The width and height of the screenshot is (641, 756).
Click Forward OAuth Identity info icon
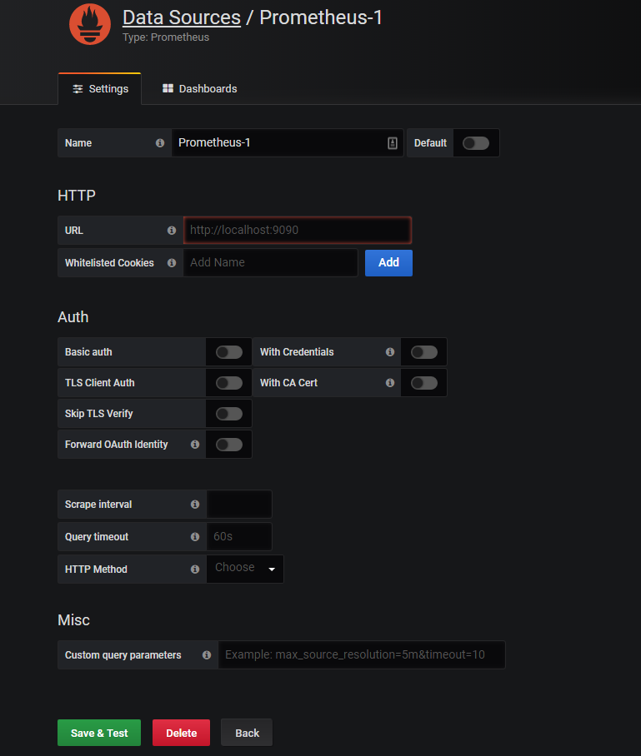(194, 445)
